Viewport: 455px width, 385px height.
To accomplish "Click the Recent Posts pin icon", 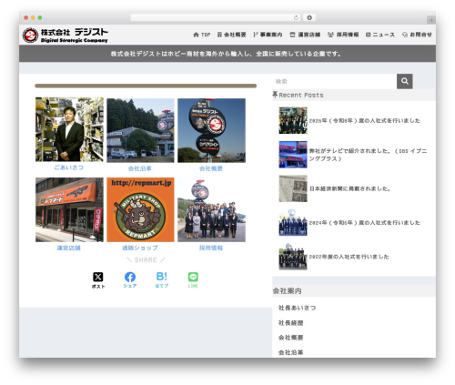I will coord(275,95).
